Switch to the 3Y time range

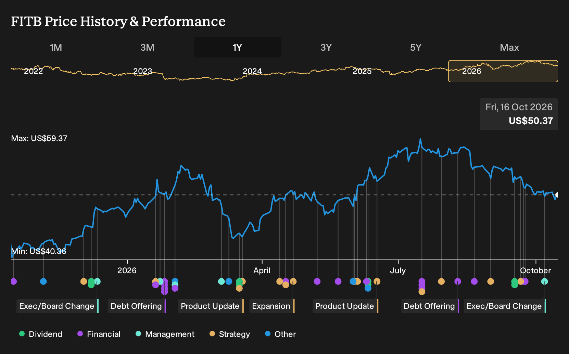click(x=326, y=47)
